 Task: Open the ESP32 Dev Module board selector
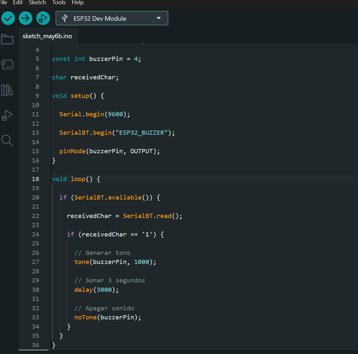[112, 18]
